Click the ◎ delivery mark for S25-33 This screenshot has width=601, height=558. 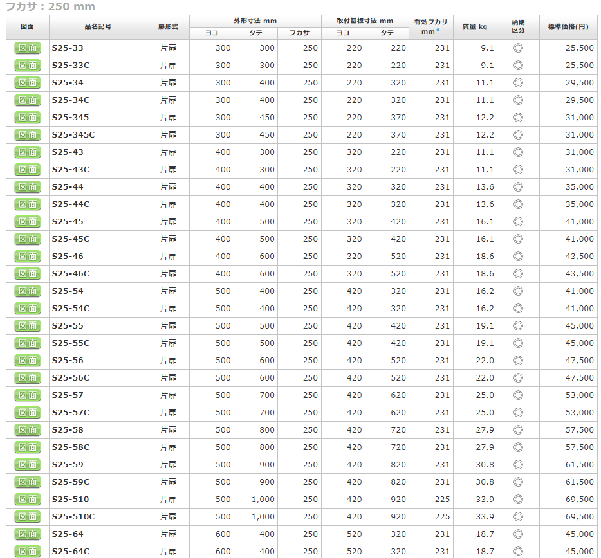point(518,48)
